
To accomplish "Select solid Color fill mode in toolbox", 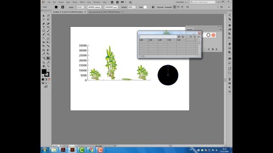I will click(x=43, y=79).
